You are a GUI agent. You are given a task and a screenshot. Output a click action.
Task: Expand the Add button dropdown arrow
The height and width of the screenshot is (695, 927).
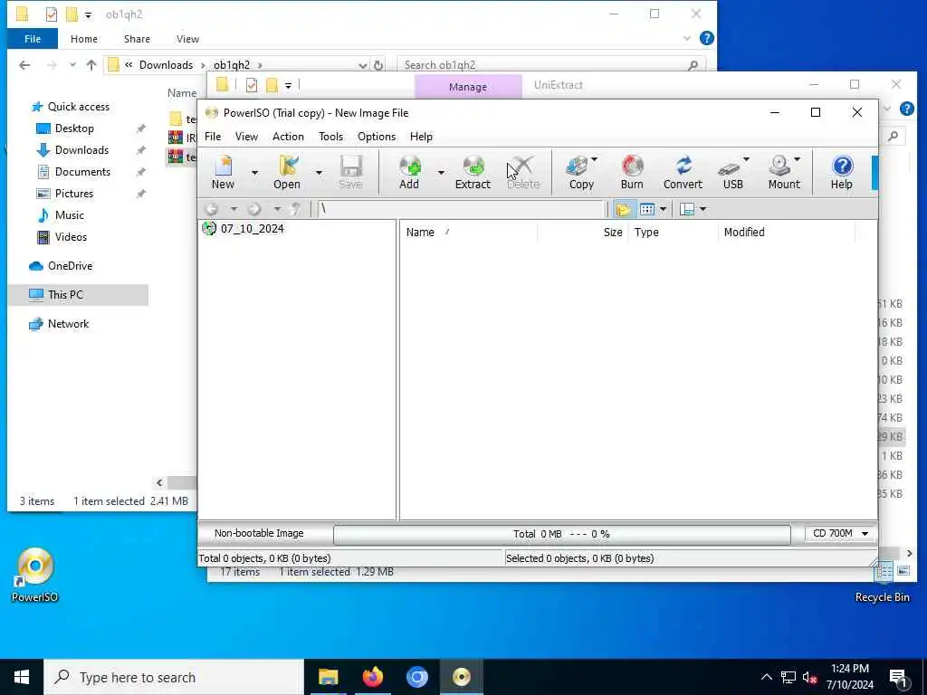point(441,173)
